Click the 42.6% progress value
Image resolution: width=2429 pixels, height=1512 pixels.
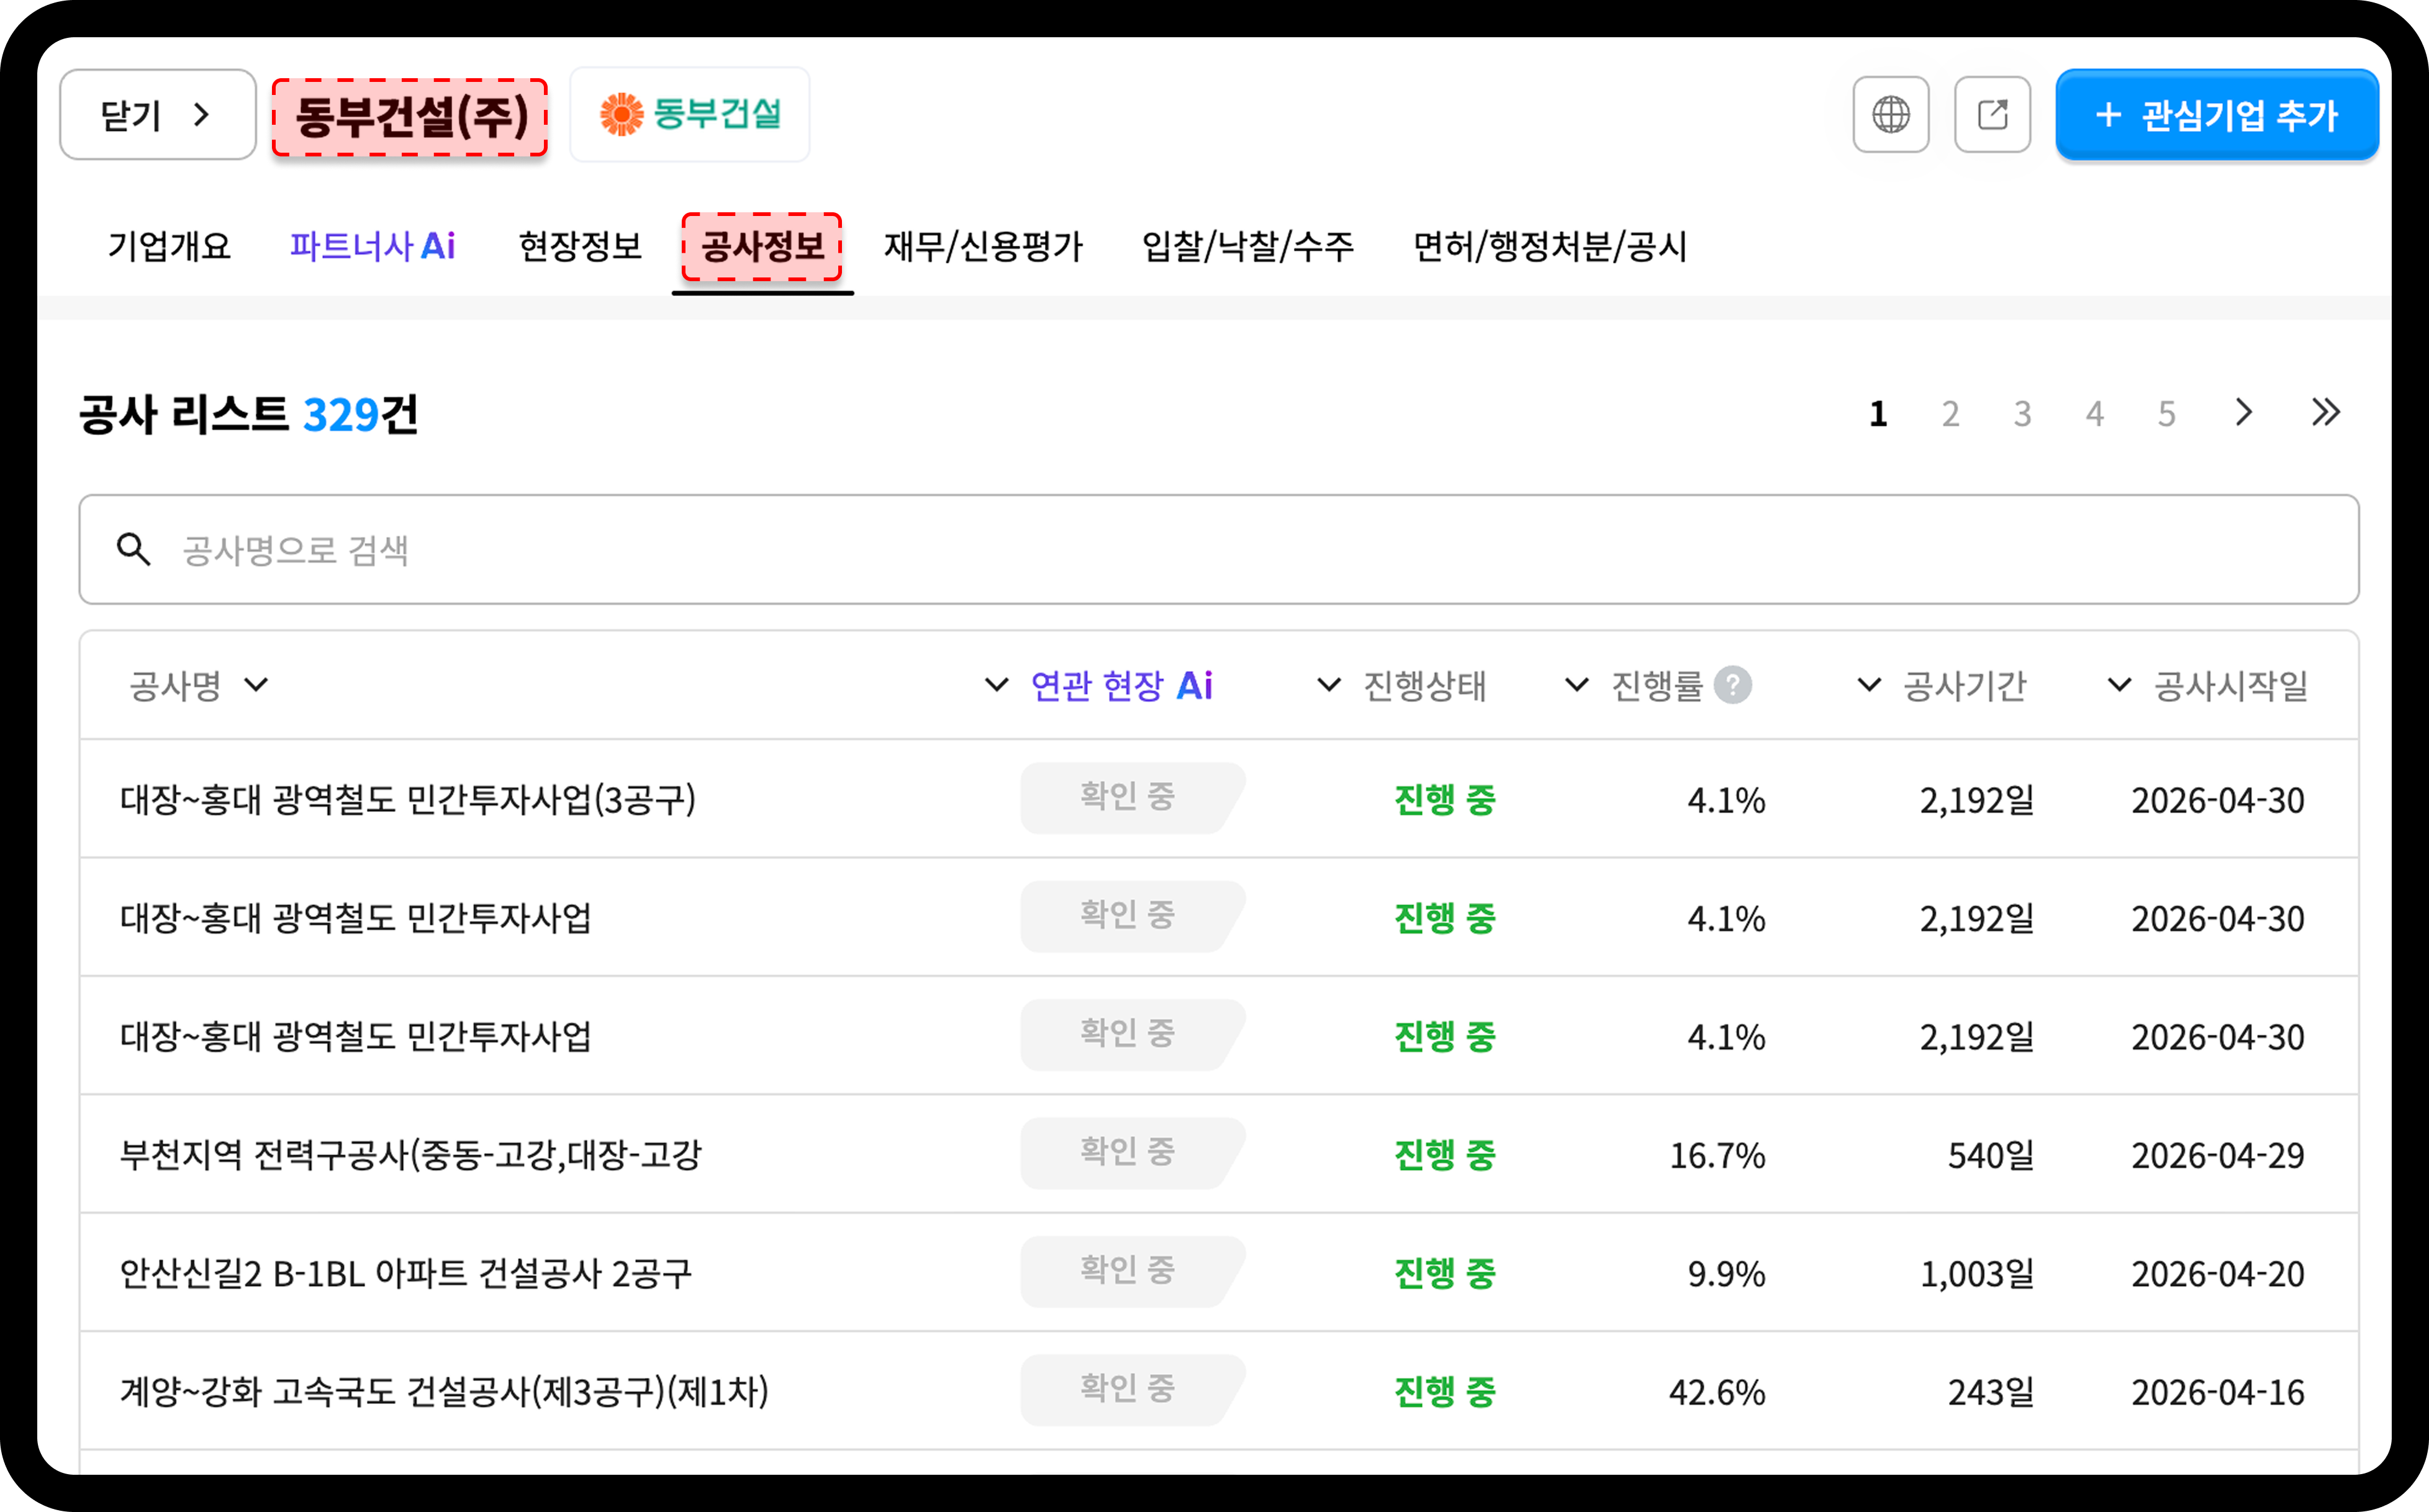(x=1717, y=1392)
